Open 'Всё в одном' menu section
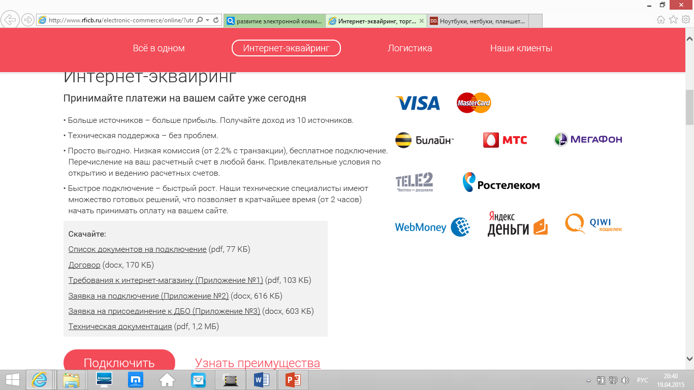 pos(159,48)
